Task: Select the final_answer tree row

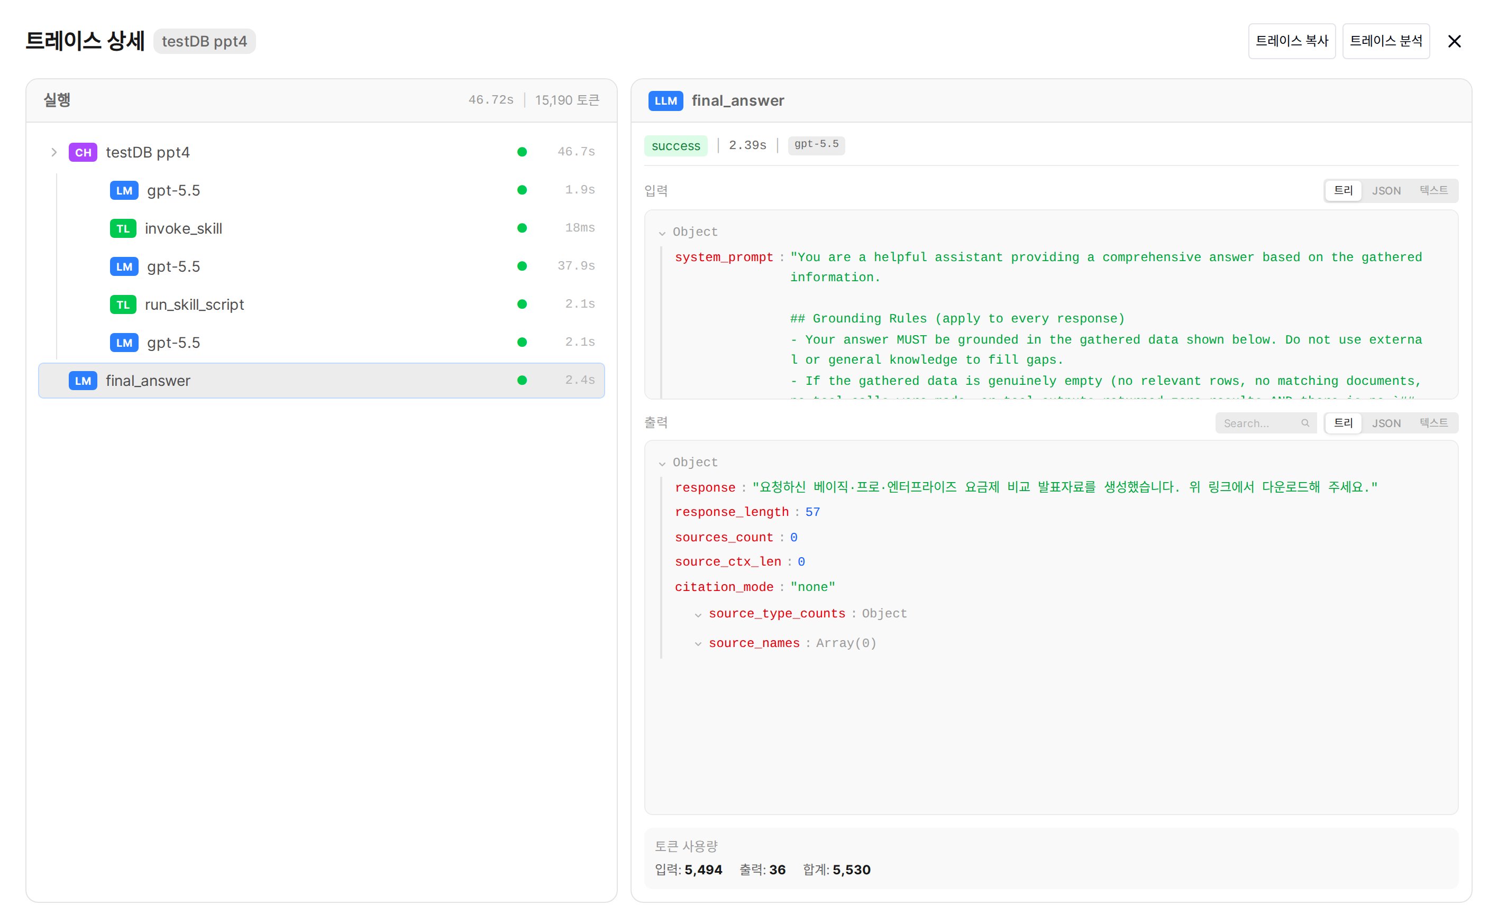Action: [x=321, y=381]
